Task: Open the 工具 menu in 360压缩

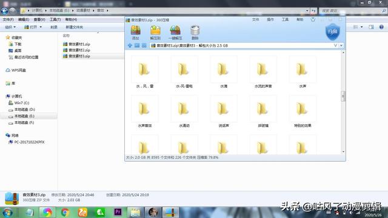Action: (x=285, y=19)
